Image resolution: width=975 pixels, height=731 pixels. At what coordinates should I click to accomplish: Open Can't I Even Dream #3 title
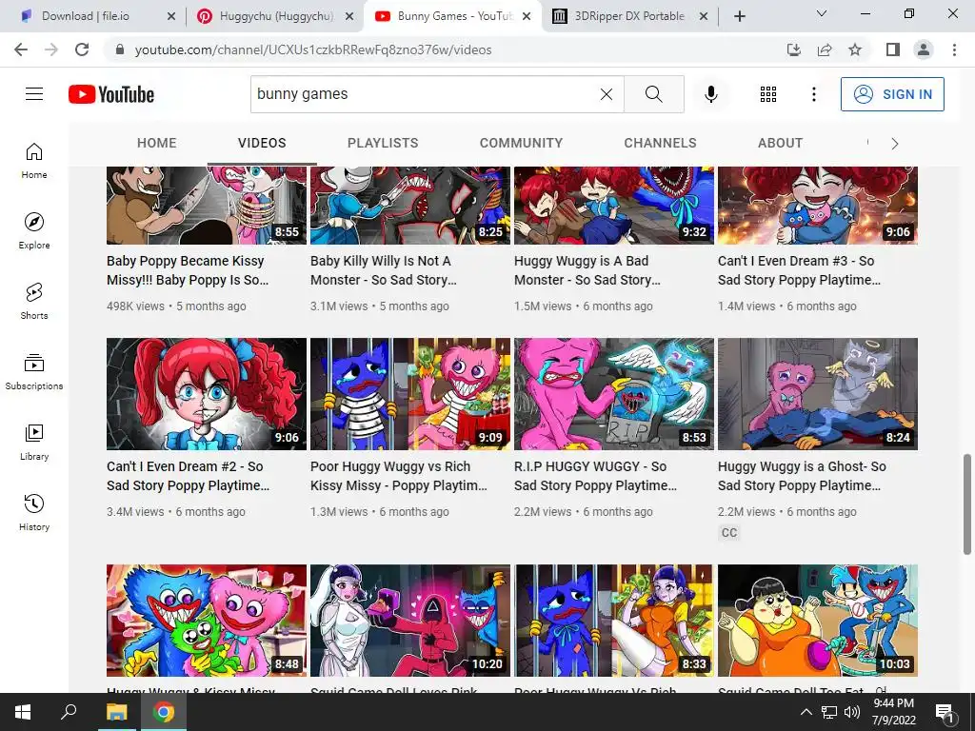click(799, 270)
